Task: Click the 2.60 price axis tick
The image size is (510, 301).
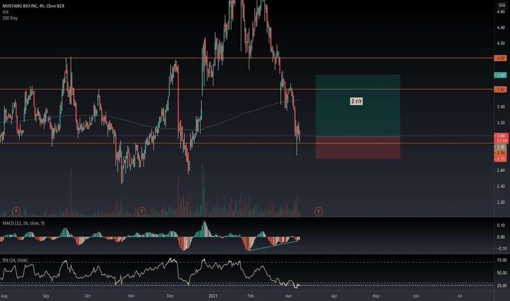Action: pyautogui.click(x=501, y=171)
